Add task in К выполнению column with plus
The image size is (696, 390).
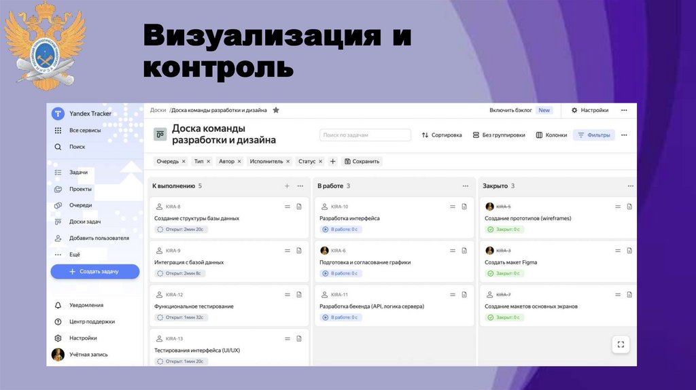pyautogui.click(x=288, y=186)
